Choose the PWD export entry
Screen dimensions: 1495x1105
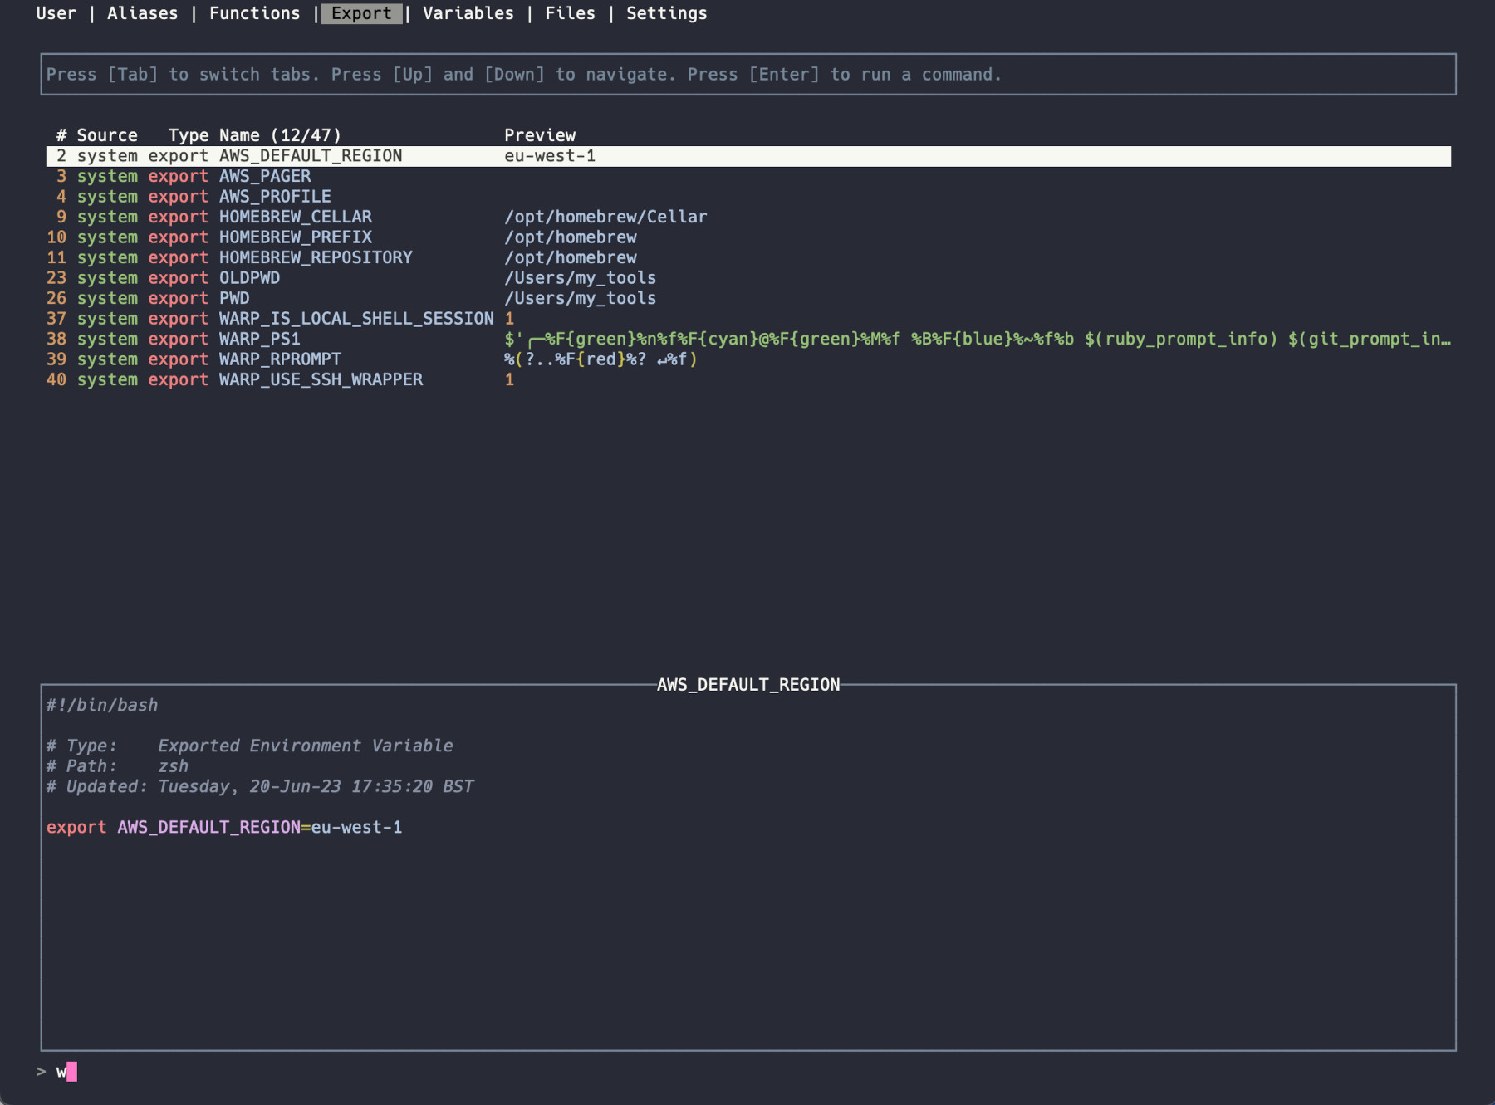coord(234,298)
